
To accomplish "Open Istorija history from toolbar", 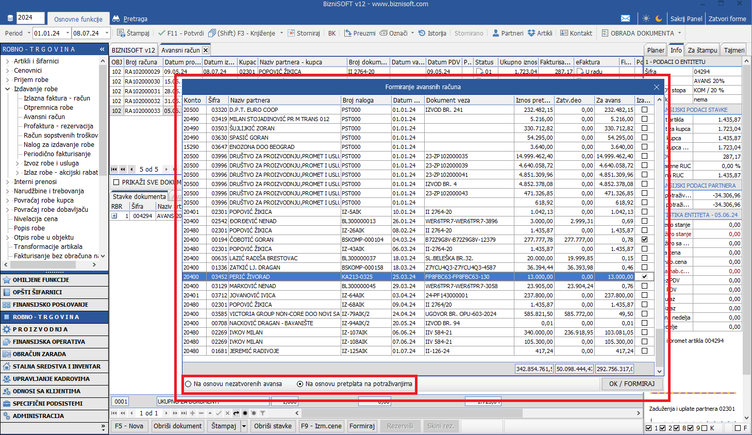I will 432,33.
